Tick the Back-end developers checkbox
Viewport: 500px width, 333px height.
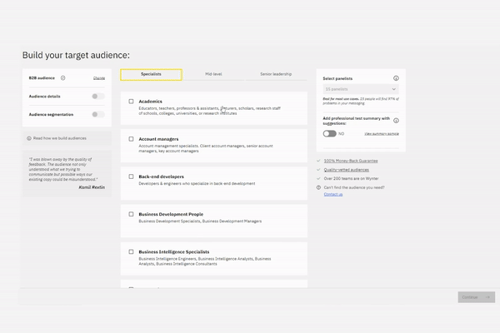pyautogui.click(x=131, y=176)
